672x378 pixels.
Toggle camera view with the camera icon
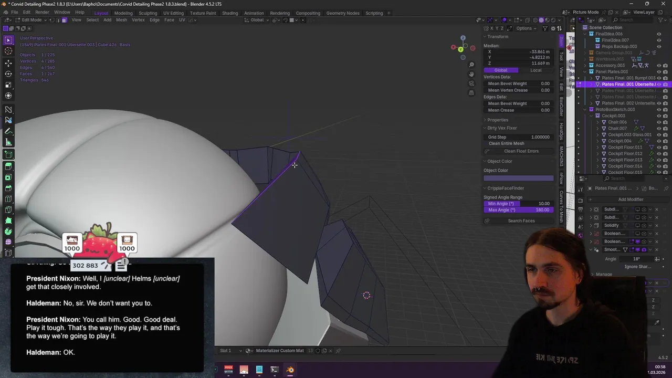point(471,83)
